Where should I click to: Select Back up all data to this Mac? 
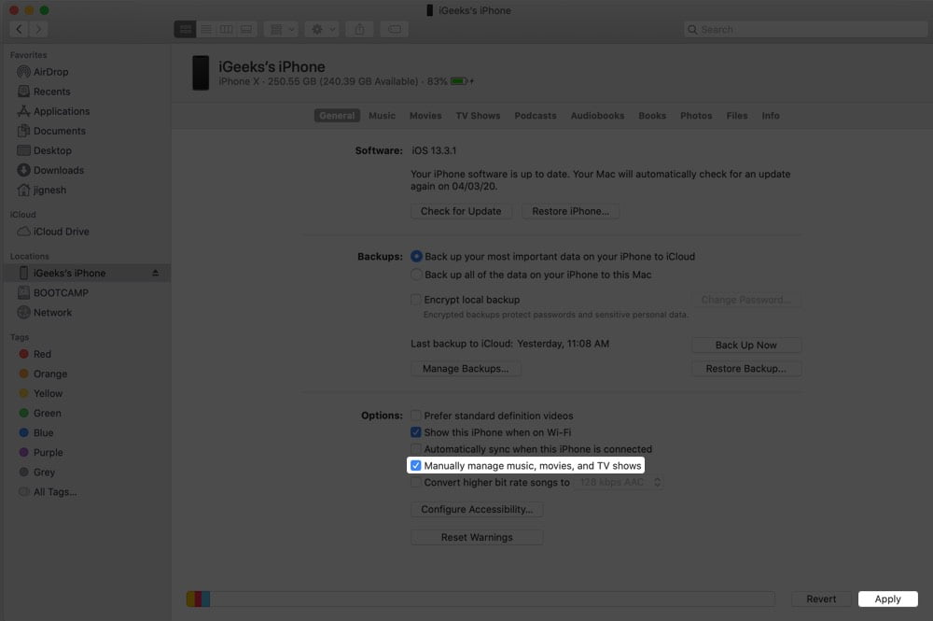(416, 275)
